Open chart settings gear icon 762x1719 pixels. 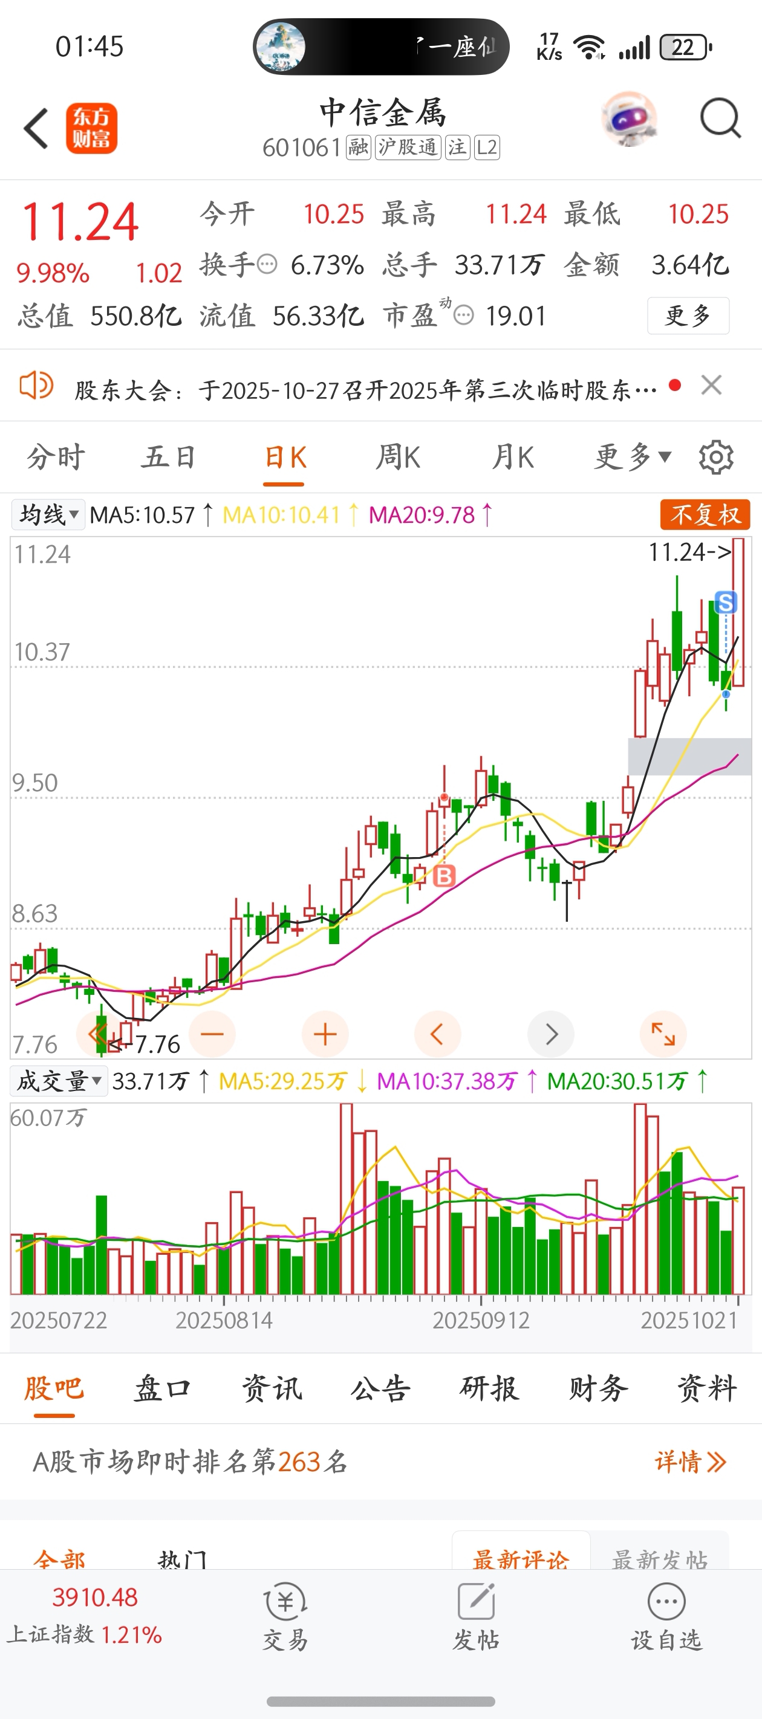click(x=716, y=457)
